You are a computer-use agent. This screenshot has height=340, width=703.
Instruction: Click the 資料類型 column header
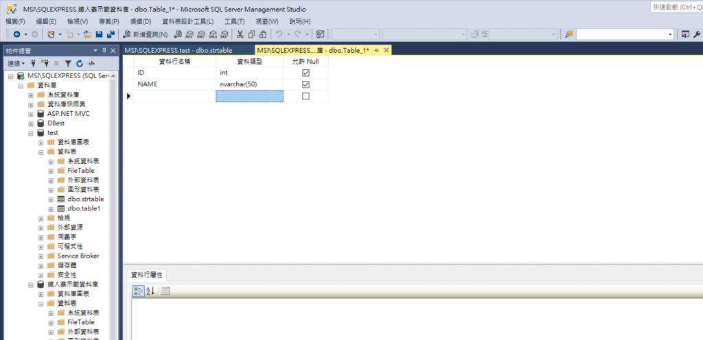[249, 61]
